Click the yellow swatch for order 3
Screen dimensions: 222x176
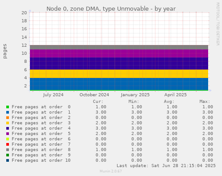pyautogui.click(x=8, y=123)
